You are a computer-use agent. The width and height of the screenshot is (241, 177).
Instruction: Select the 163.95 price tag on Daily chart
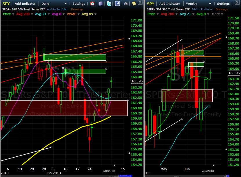(137, 81)
